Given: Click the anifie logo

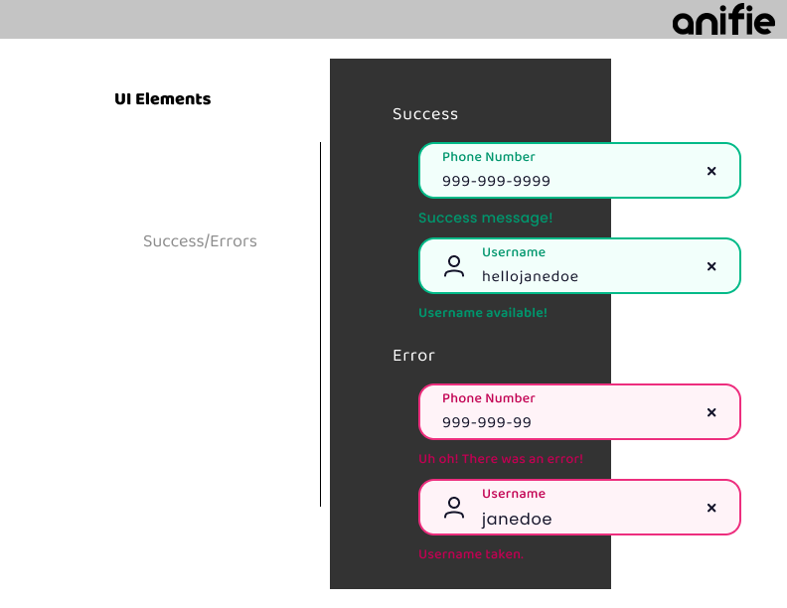Looking at the screenshot, I should 723,20.
